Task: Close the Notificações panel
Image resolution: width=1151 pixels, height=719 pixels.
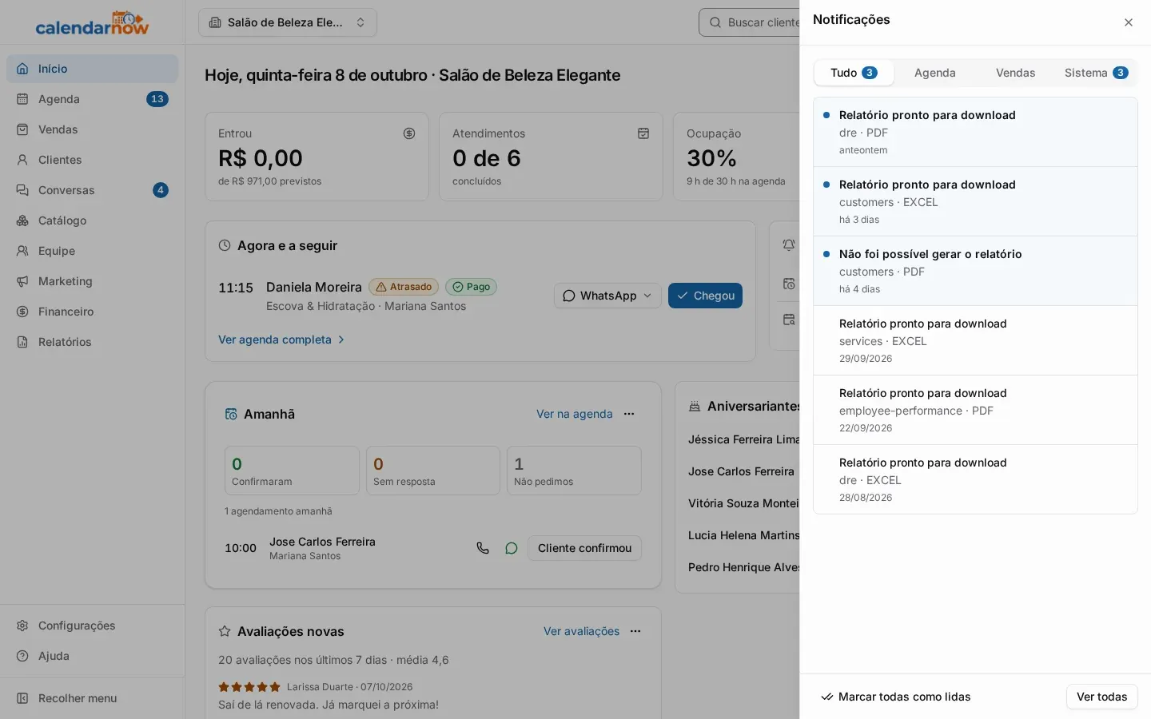Action: click(1129, 22)
